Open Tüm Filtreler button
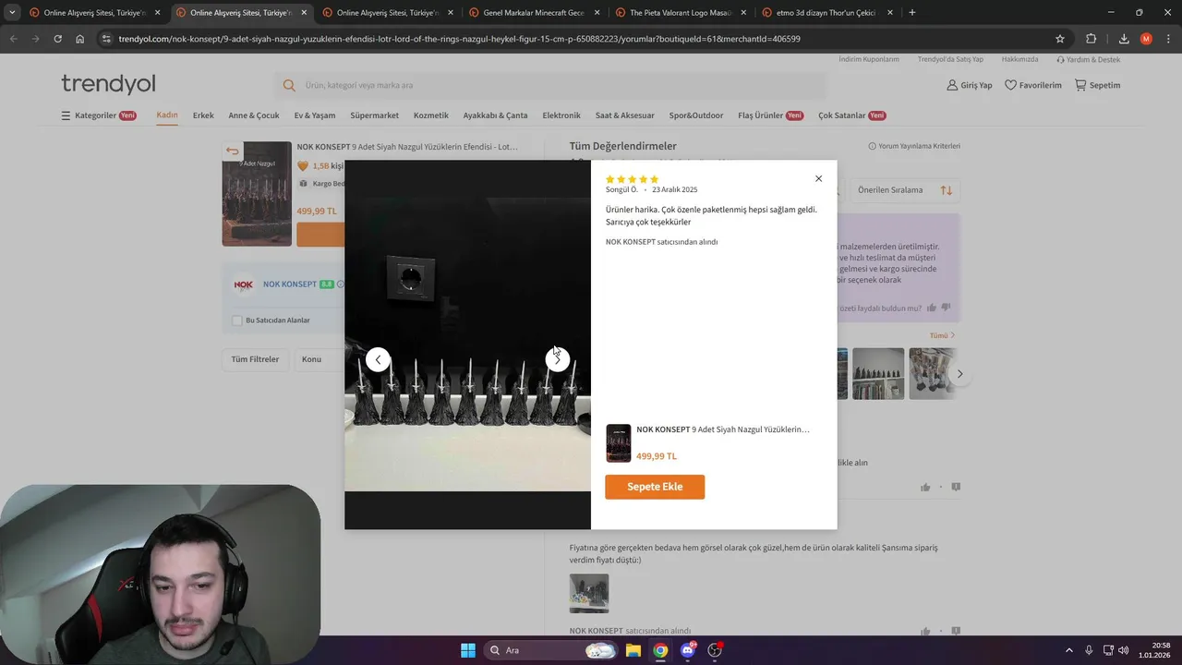The image size is (1182, 665). 255,359
